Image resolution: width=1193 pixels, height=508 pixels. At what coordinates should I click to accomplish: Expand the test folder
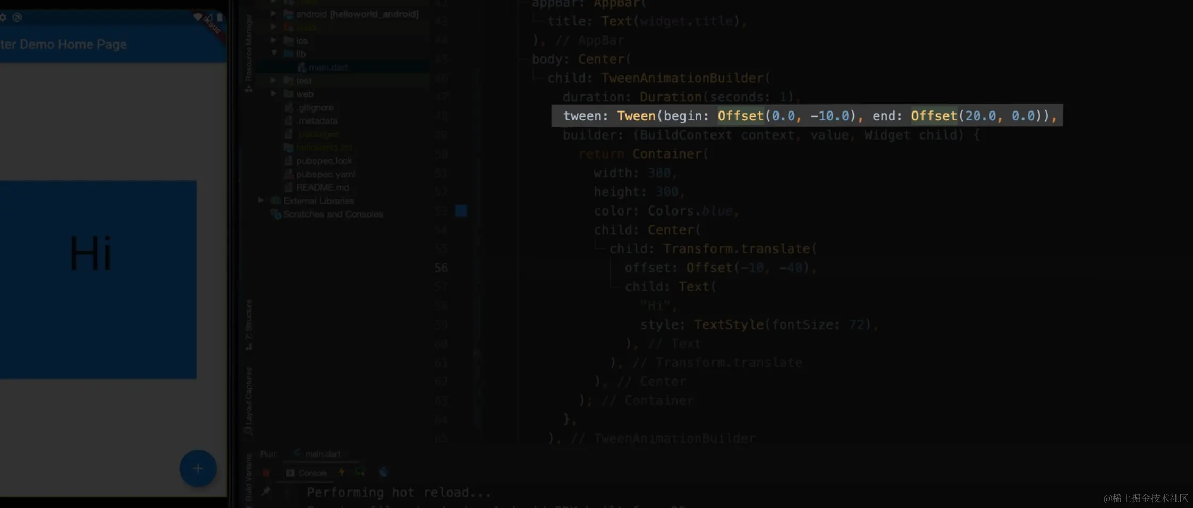[273, 80]
